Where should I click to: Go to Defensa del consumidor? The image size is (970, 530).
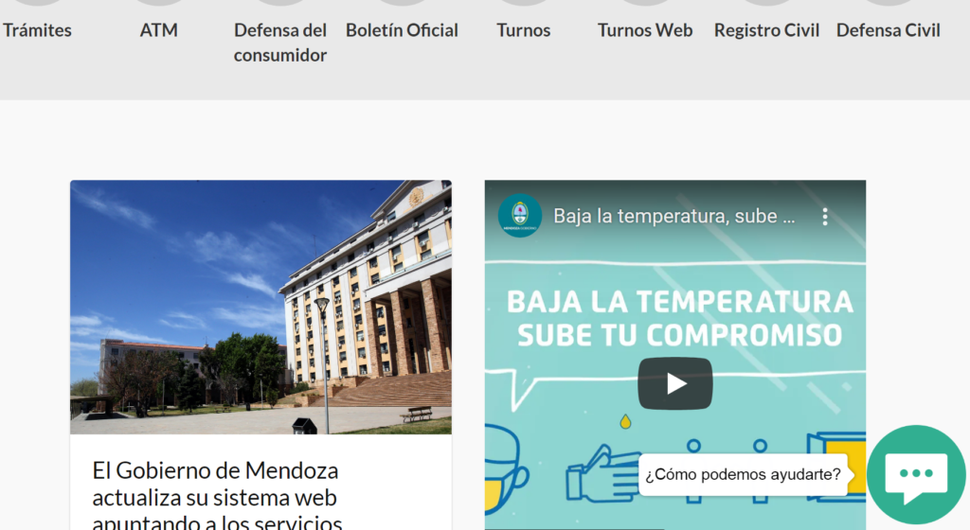pos(280,43)
